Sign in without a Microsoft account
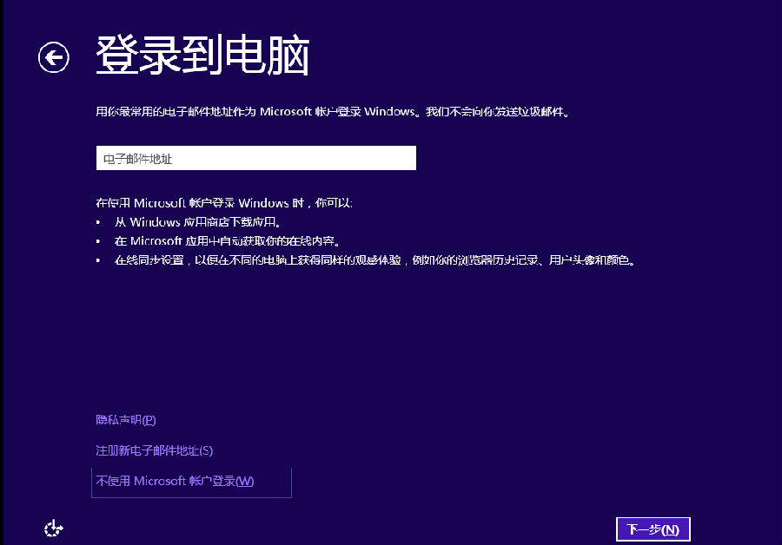 (175, 481)
